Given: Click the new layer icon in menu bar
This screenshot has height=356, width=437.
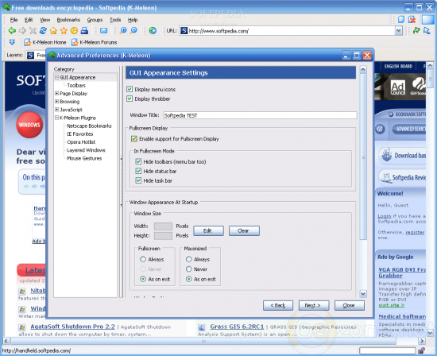Looking at the screenshot, I should coord(401,20).
